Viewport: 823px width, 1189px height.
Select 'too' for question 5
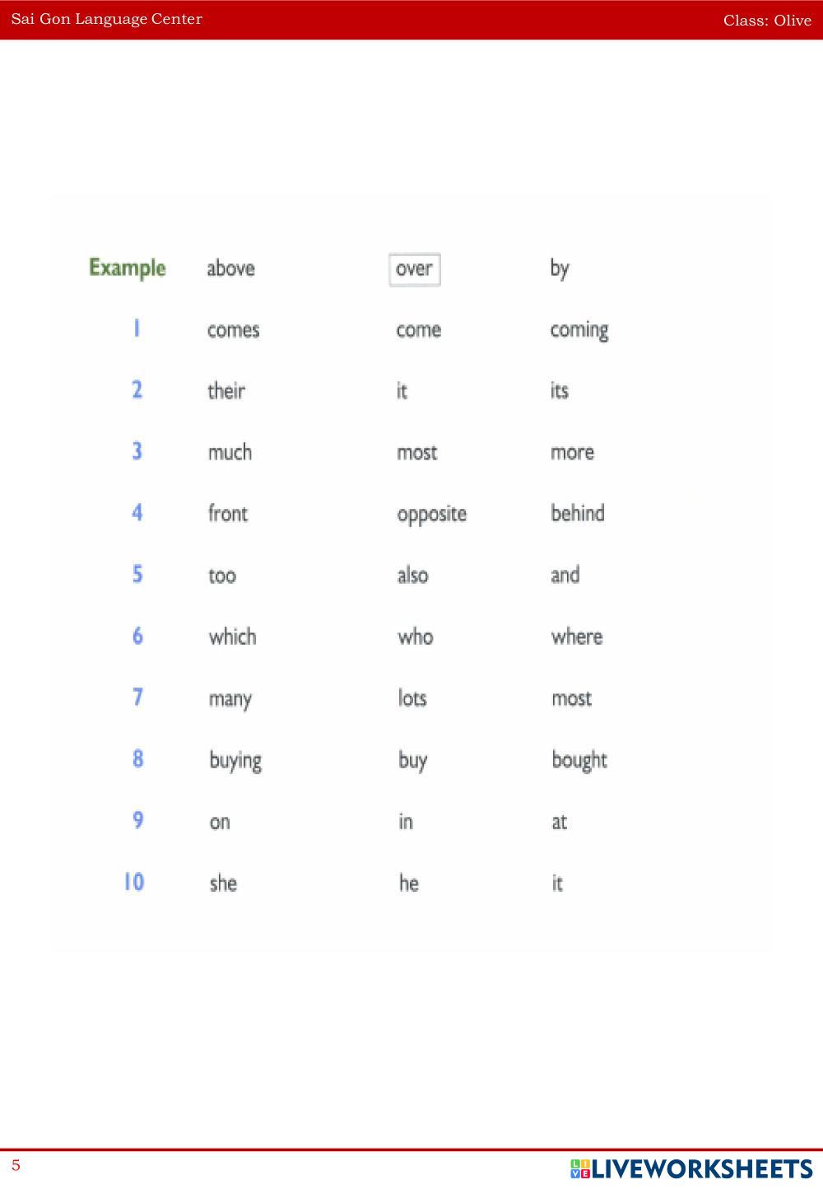[222, 575]
